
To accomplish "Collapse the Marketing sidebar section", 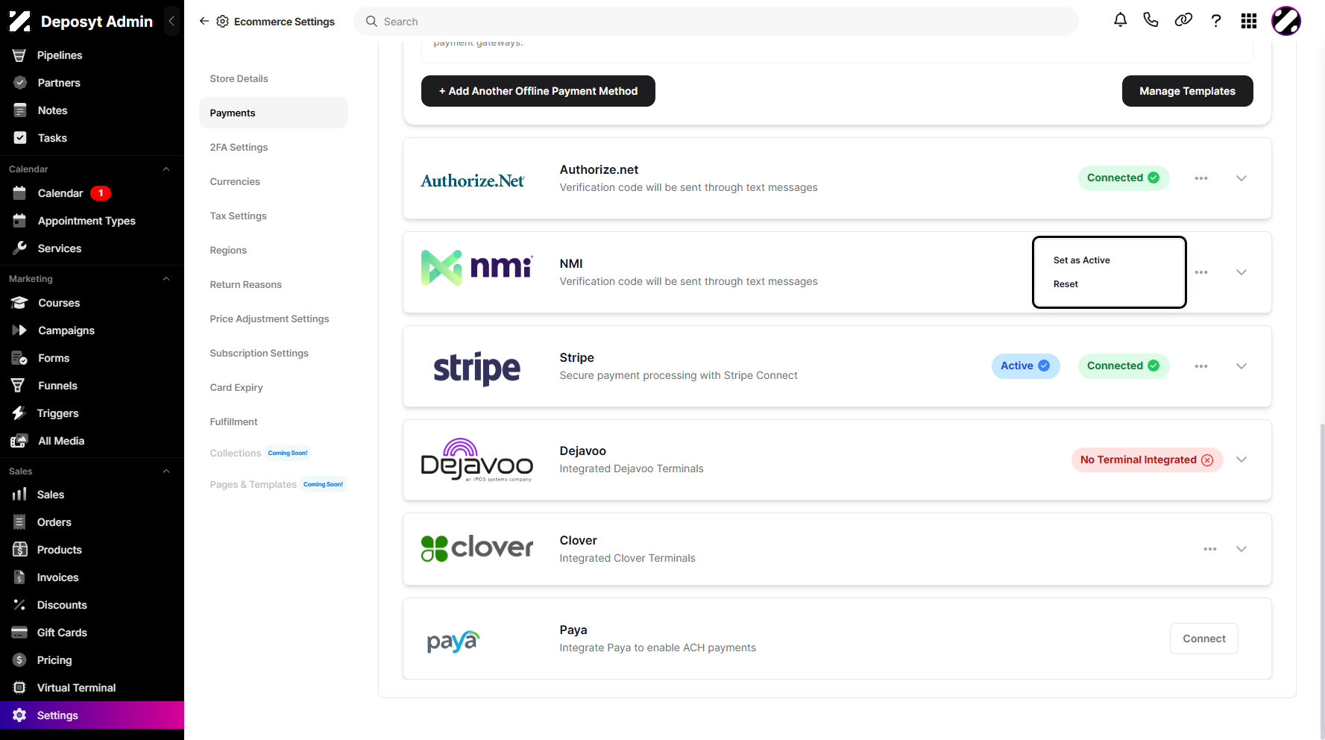I will 166,279.
